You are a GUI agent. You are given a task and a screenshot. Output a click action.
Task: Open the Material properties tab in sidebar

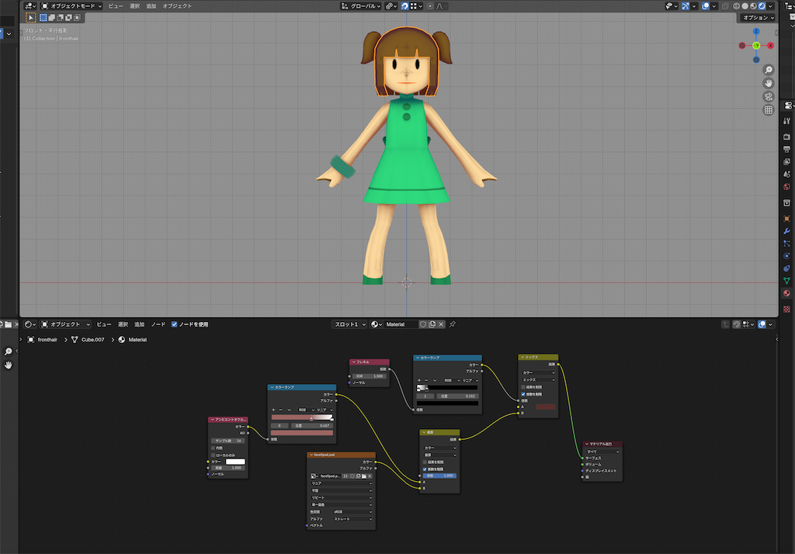(x=786, y=293)
